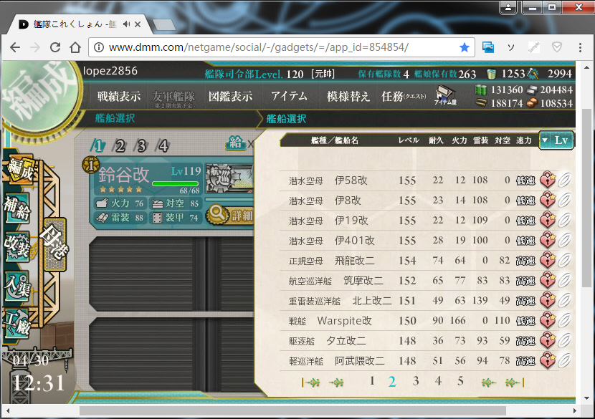Change sort order with the Lv dropdown
Viewport: 595px width, 419px height.
pyautogui.click(x=556, y=140)
